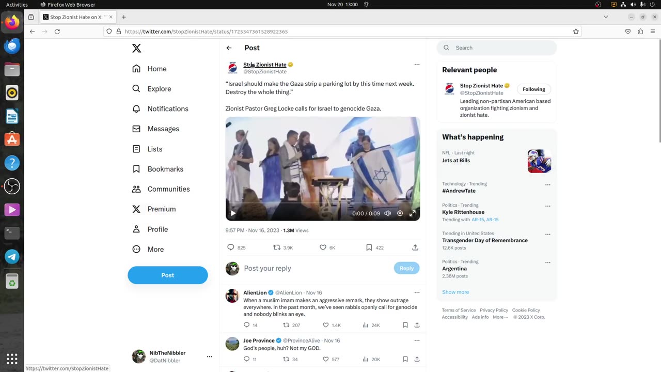Like the main post with 6K likes
The width and height of the screenshot is (661, 372).
[323, 247]
